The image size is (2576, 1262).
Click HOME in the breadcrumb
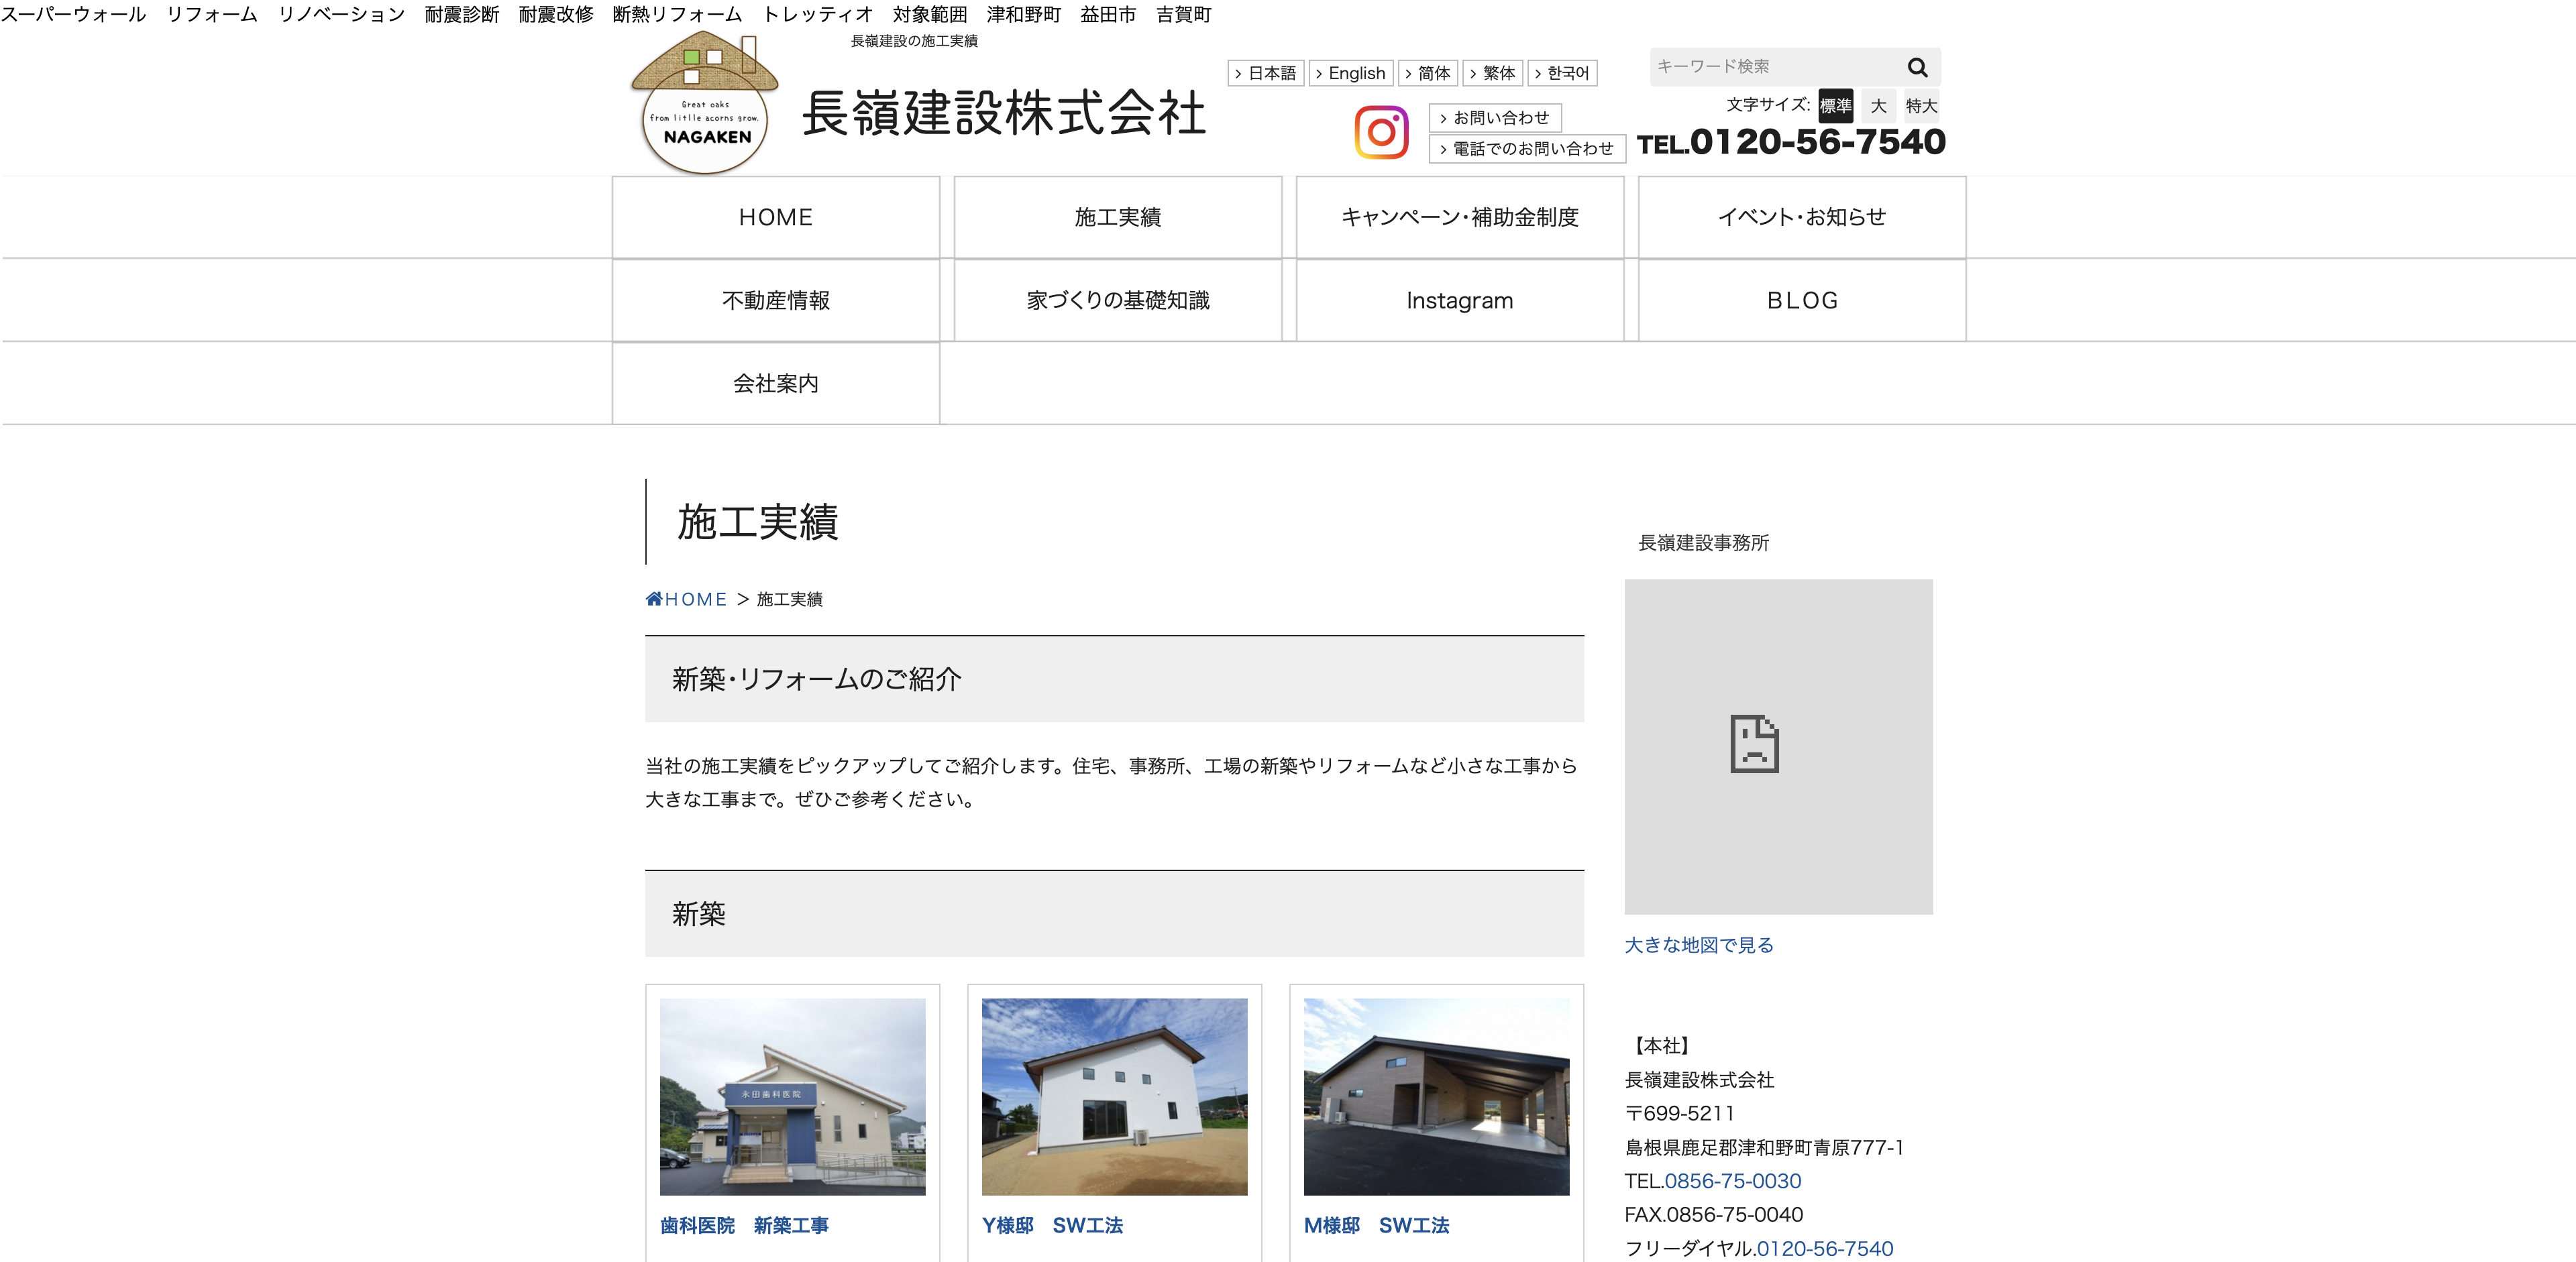(x=696, y=599)
